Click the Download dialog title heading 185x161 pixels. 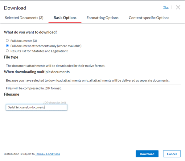click(15, 8)
